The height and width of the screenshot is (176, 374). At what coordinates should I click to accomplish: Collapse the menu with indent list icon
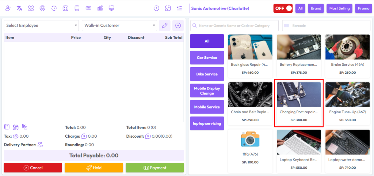point(179,8)
